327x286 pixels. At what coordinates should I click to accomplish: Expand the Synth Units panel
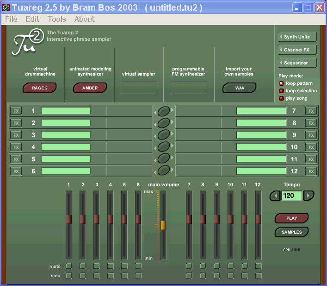click(297, 37)
